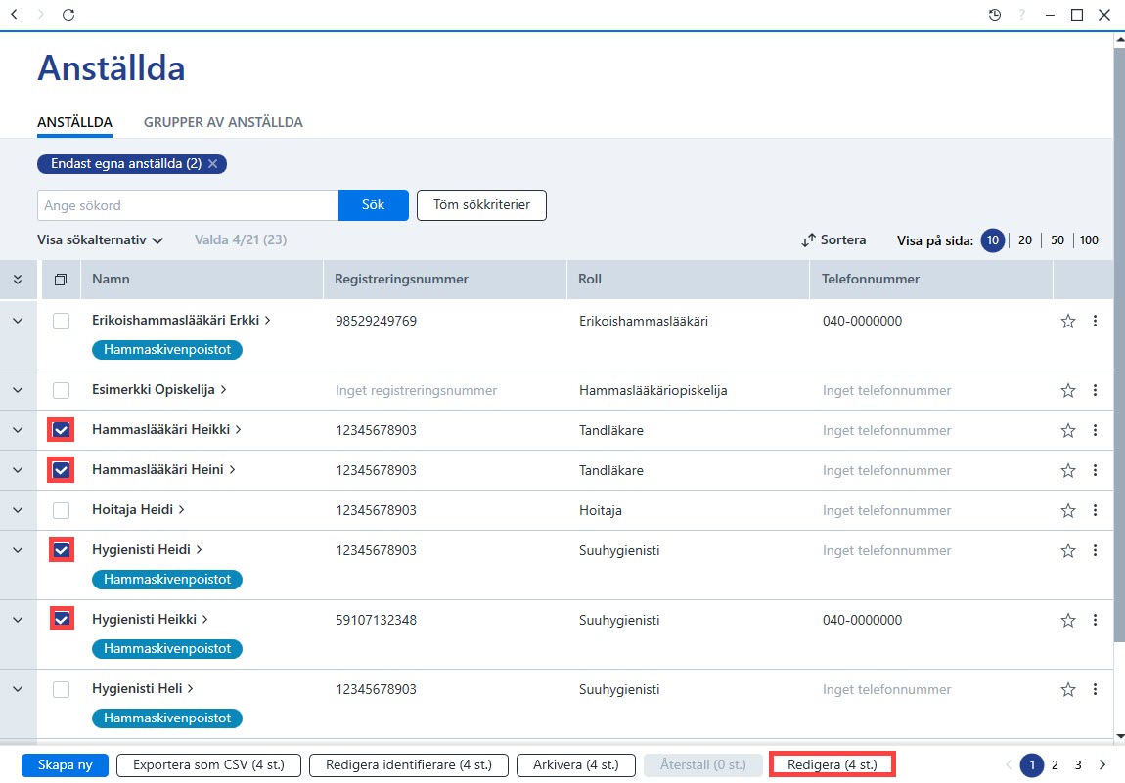Check the Hoitaja Heidi checkbox
The width and height of the screenshot is (1125, 783).
point(61,510)
